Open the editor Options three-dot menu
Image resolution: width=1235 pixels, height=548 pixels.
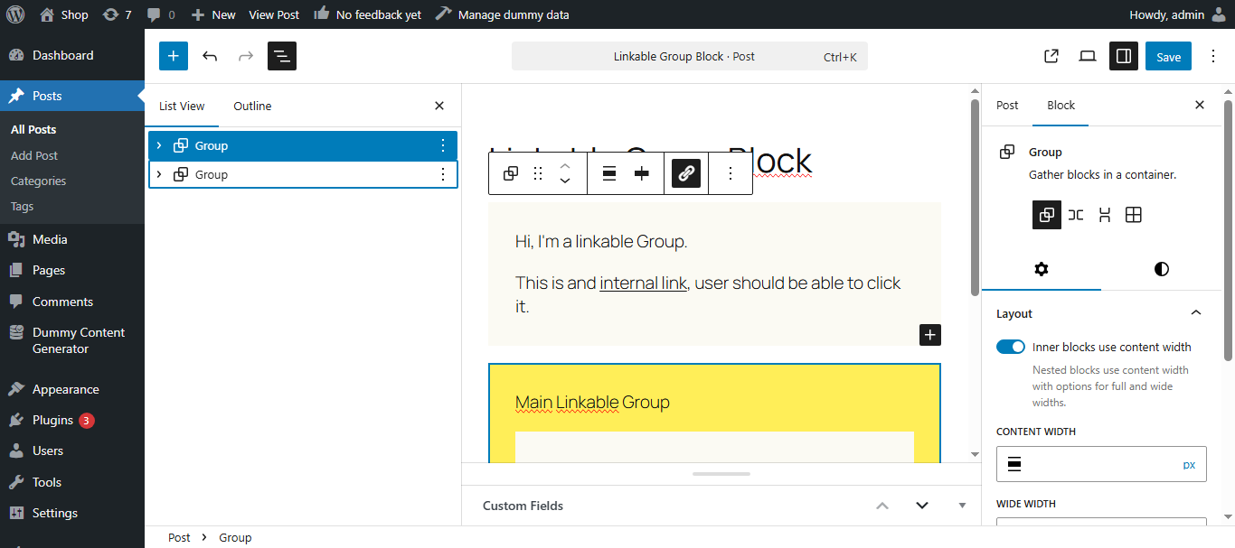pos(1213,56)
